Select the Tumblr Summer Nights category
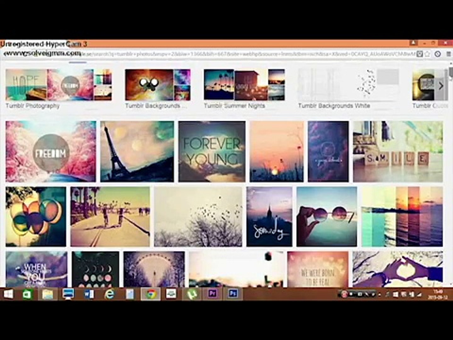The image size is (453, 340). point(234,106)
